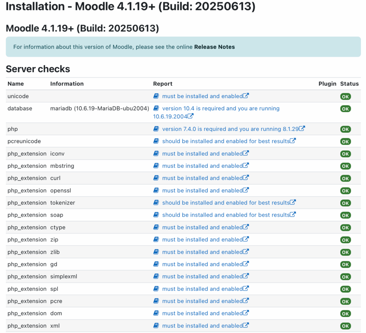Image resolution: width=366 pixels, height=333 pixels.
Task: Click the documentation icon for the soap extension
Action: click(156, 215)
